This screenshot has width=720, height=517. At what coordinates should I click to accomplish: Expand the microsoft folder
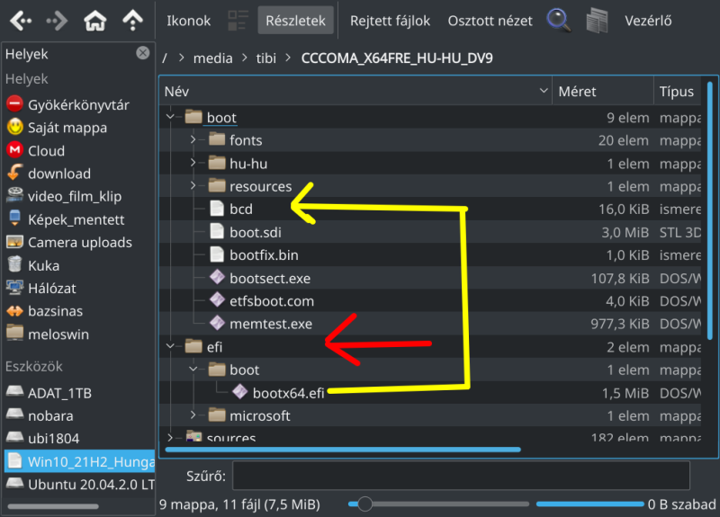(193, 415)
